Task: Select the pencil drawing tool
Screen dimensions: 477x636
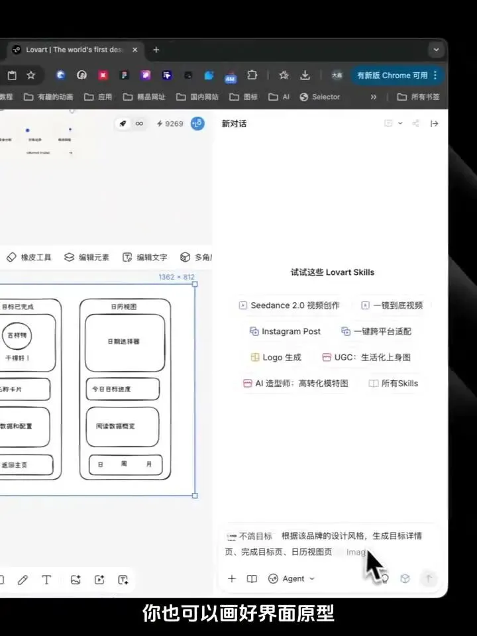Action: pyautogui.click(x=23, y=580)
